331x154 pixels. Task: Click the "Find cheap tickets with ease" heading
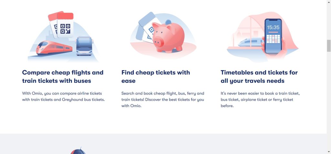click(x=155, y=77)
